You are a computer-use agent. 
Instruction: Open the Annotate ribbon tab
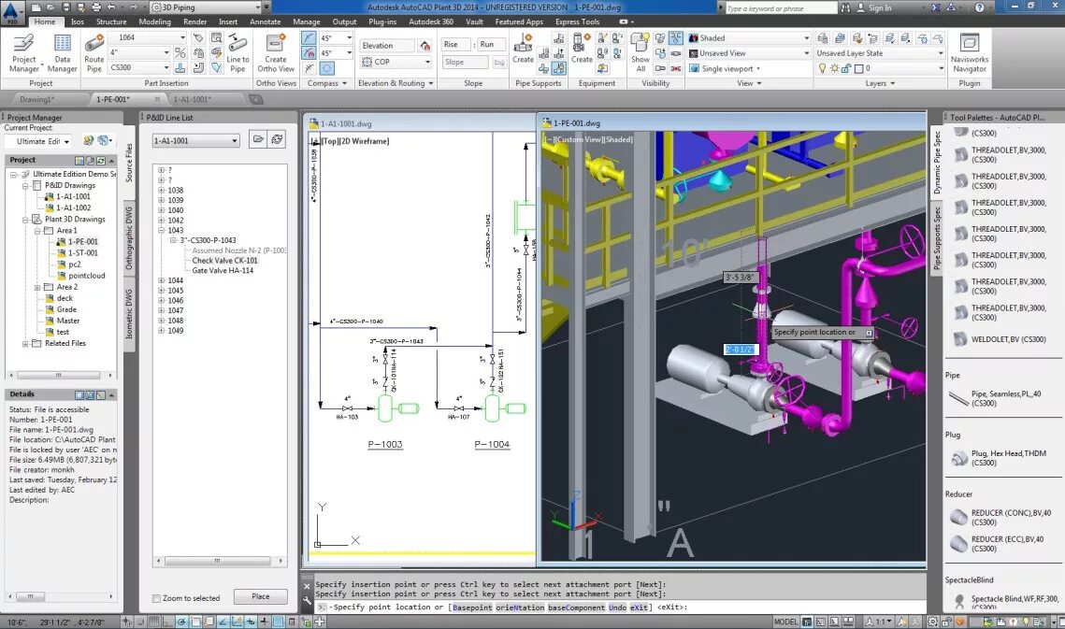(265, 21)
